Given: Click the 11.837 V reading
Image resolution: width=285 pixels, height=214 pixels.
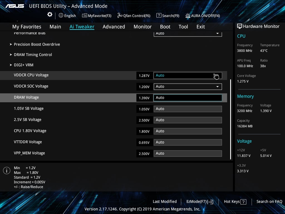Looking at the screenshot, I should point(244,155).
